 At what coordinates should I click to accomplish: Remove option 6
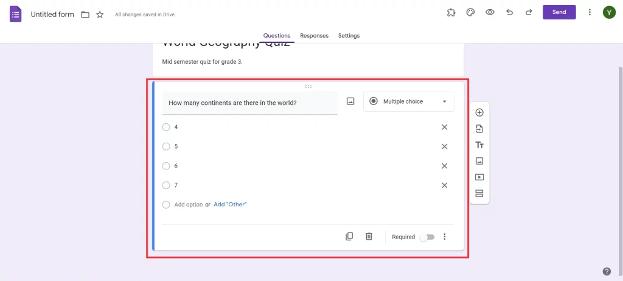(x=445, y=166)
